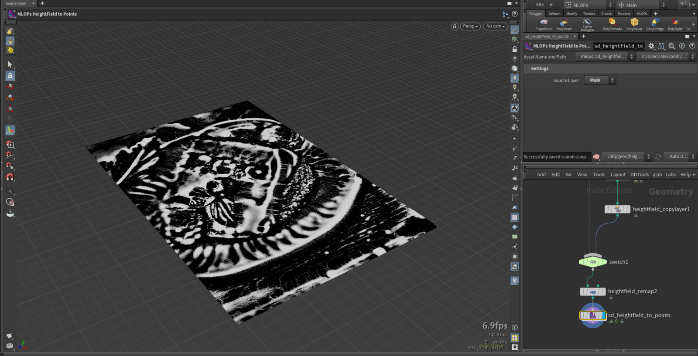Select the arrow select tool in viewport toolbar
Viewport: 698px width, 356px height.
pyautogui.click(x=10, y=64)
